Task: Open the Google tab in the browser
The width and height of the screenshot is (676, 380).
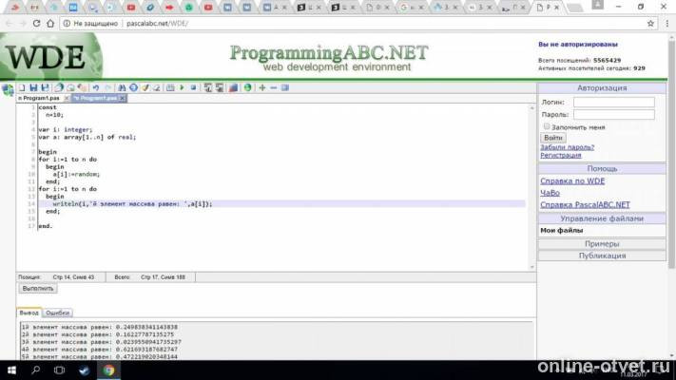Action: point(411,8)
